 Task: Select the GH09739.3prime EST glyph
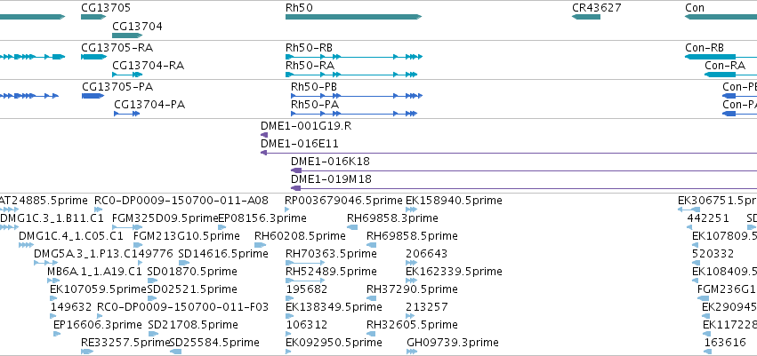[412, 352]
